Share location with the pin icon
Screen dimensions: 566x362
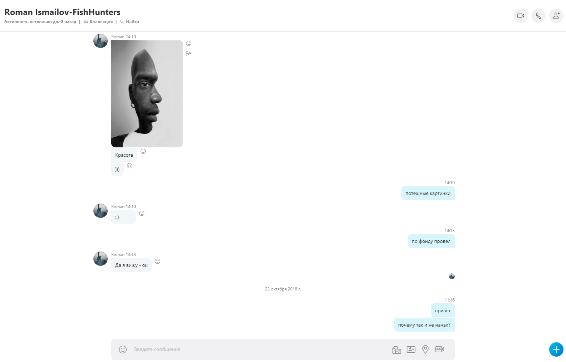(x=425, y=349)
